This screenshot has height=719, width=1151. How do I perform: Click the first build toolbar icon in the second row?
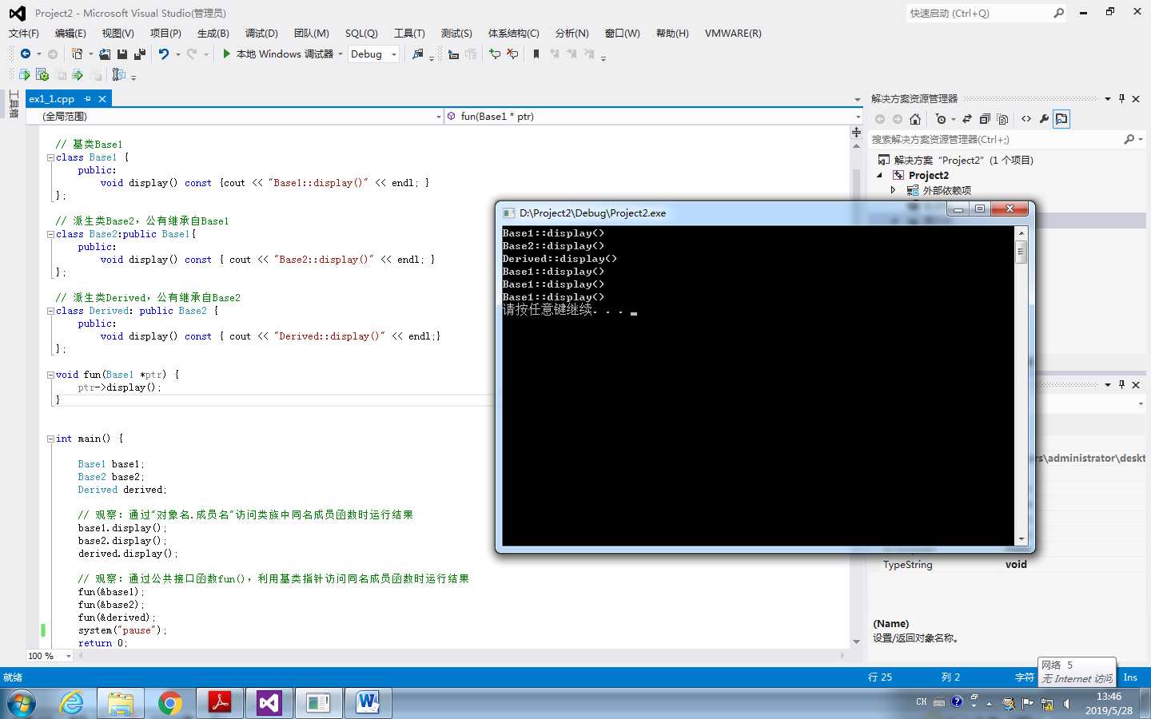click(x=25, y=75)
